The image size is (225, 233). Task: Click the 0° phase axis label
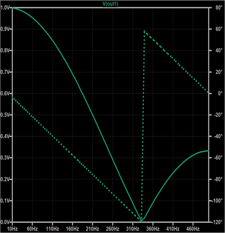coord(220,93)
